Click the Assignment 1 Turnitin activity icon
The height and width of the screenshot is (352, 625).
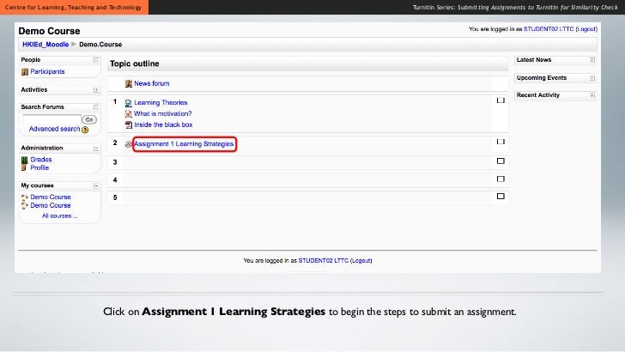(129, 144)
